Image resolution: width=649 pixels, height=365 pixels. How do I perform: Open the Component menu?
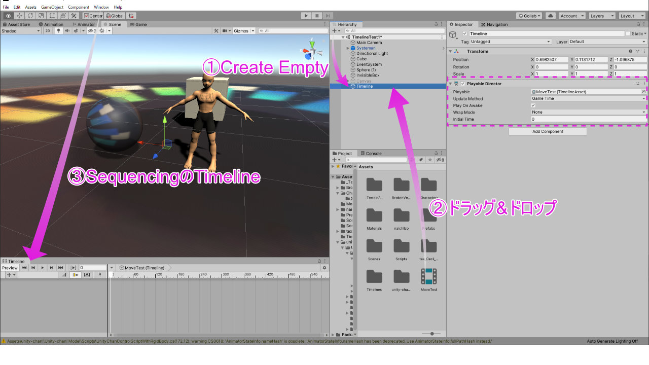click(x=79, y=7)
